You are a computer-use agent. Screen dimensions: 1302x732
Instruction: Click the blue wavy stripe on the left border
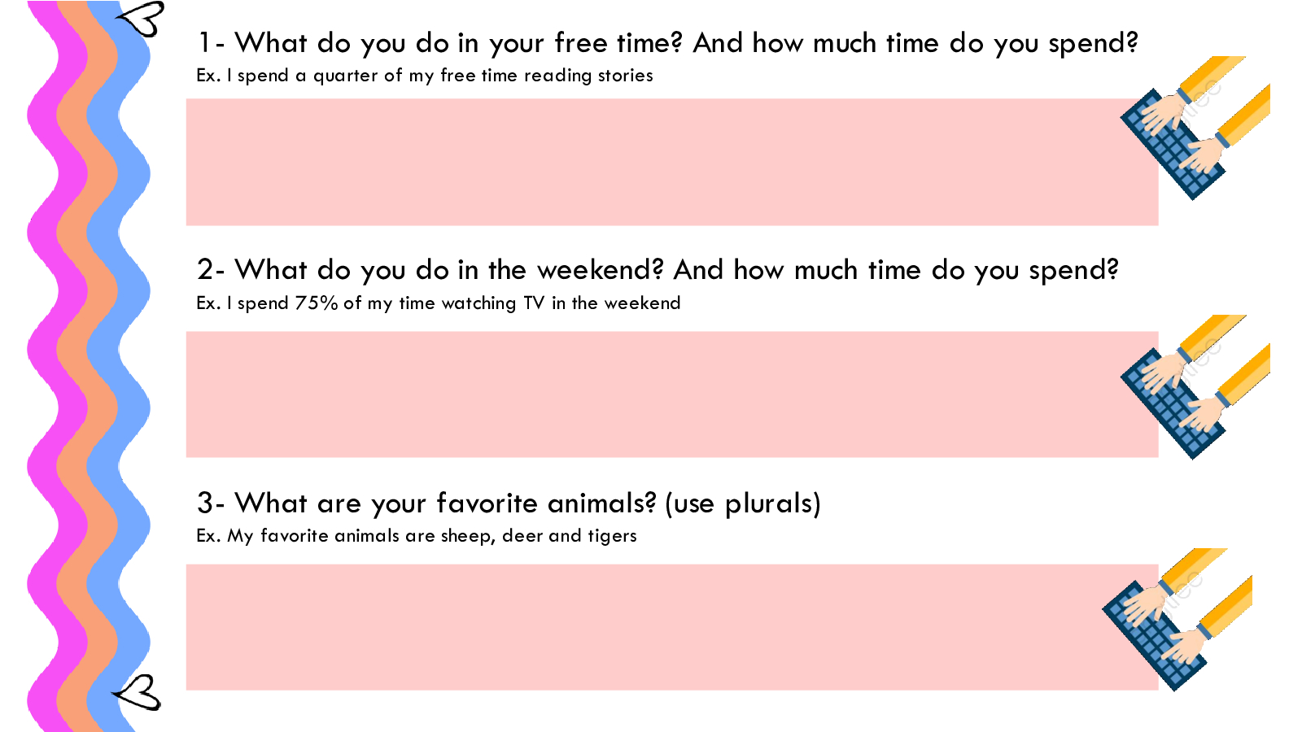(x=104, y=349)
